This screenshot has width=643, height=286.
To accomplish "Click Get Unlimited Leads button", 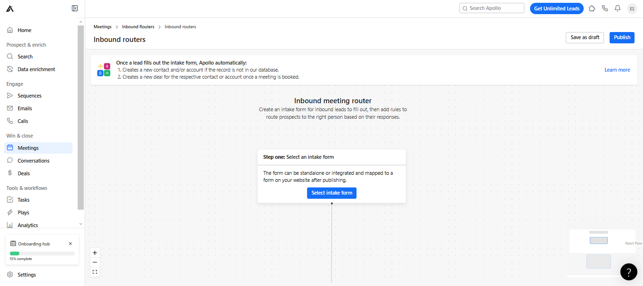I will coord(557,8).
